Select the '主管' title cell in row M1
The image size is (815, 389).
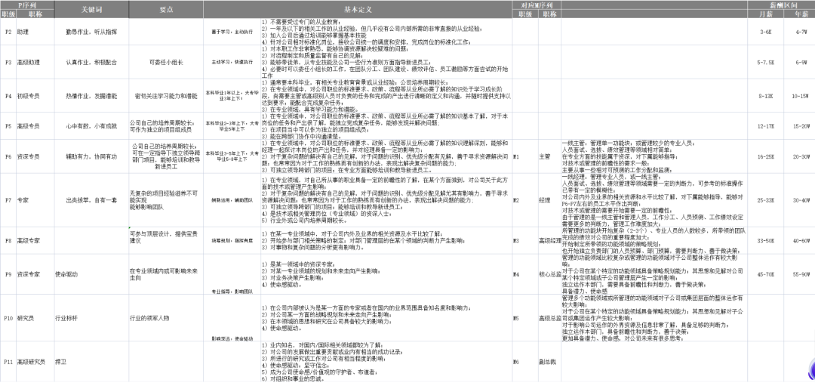(x=549, y=156)
